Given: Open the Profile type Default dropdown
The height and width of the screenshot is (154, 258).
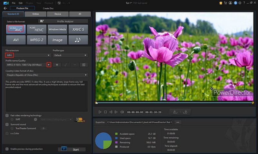Looking at the screenshot, I should point(70,55).
